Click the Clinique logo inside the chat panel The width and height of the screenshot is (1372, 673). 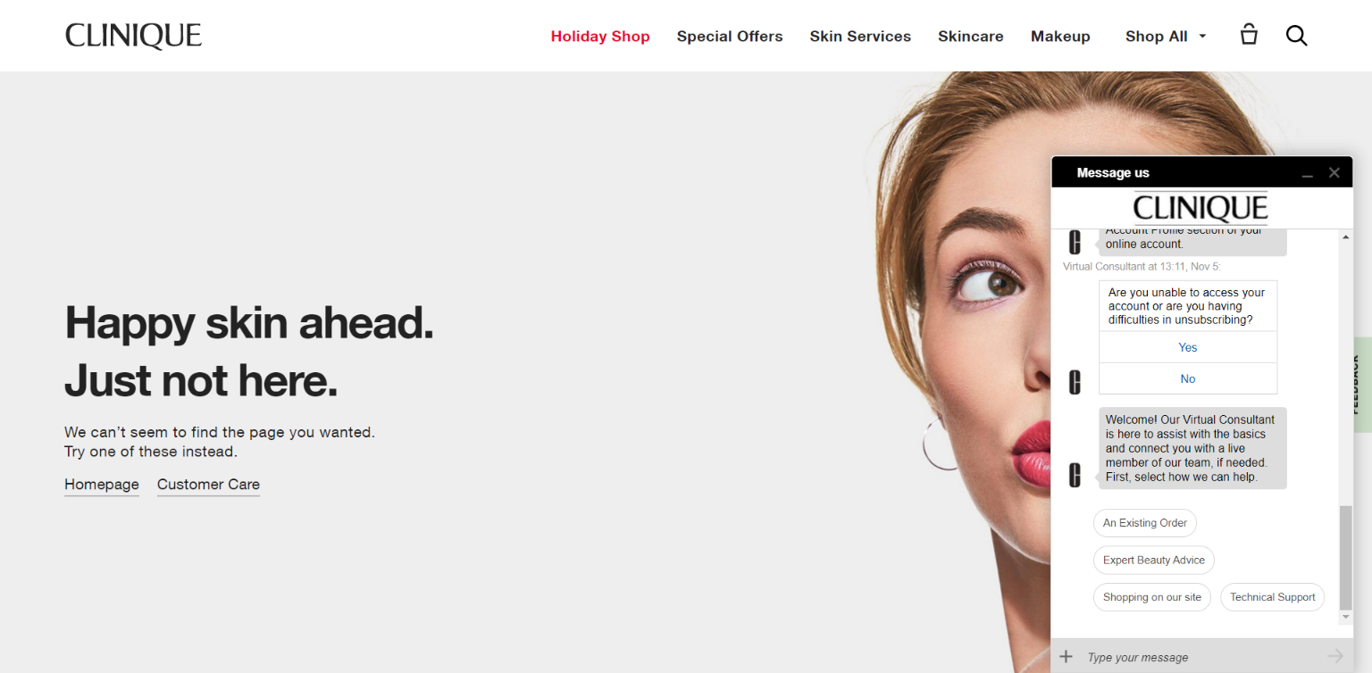click(1200, 208)
